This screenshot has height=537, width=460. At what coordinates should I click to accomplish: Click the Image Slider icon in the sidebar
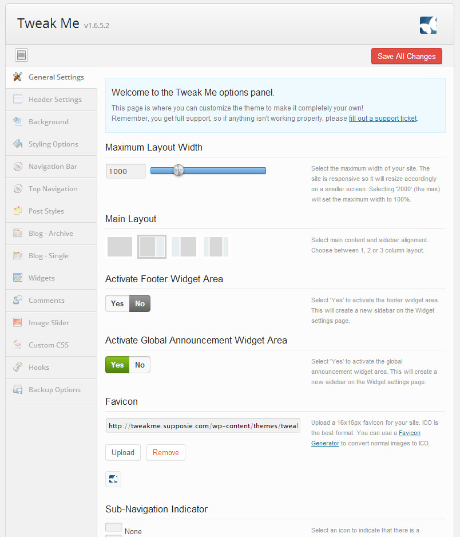tap(18, 323)
